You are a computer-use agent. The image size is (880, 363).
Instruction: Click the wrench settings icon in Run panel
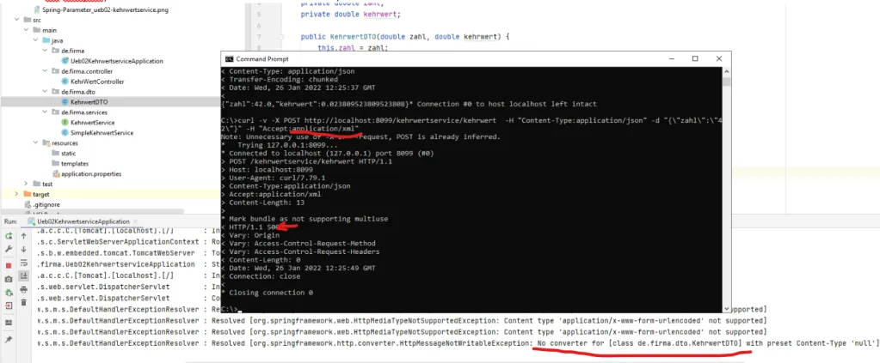(x=9, y=249)
